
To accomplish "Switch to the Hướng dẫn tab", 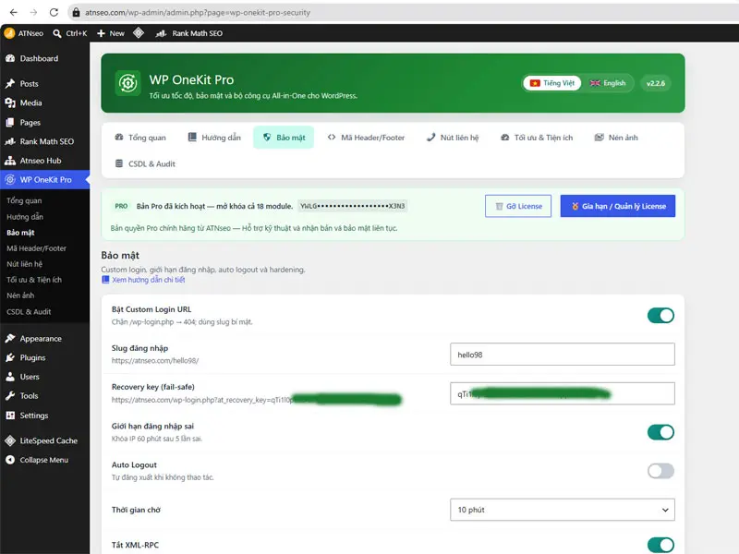I will point(214,138).
